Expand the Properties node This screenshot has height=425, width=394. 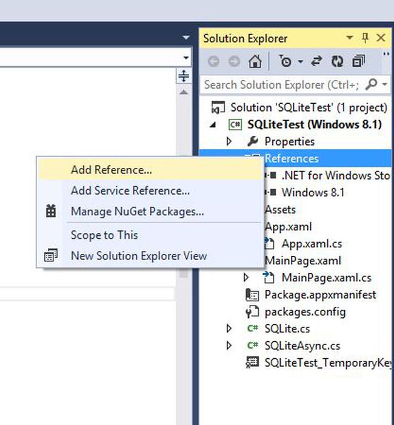tap(229, 141)
